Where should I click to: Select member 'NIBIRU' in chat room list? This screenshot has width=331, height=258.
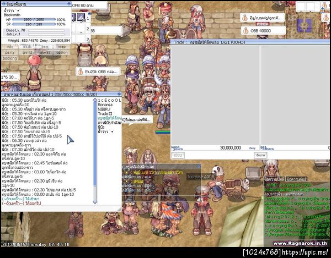pos(104,109)
